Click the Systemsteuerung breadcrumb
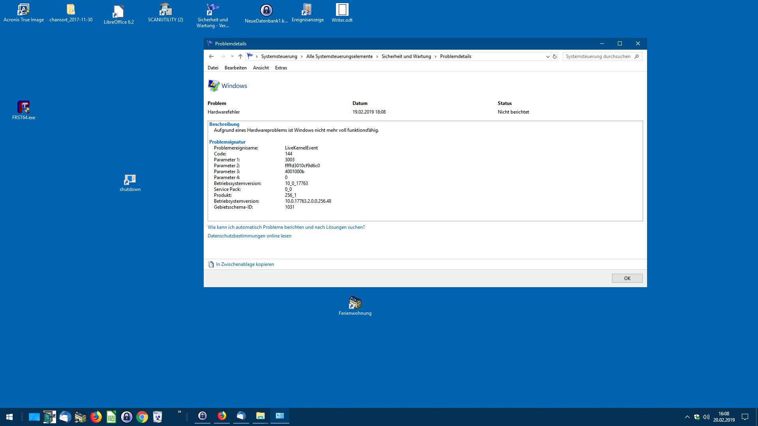 [x=279, y=56]
